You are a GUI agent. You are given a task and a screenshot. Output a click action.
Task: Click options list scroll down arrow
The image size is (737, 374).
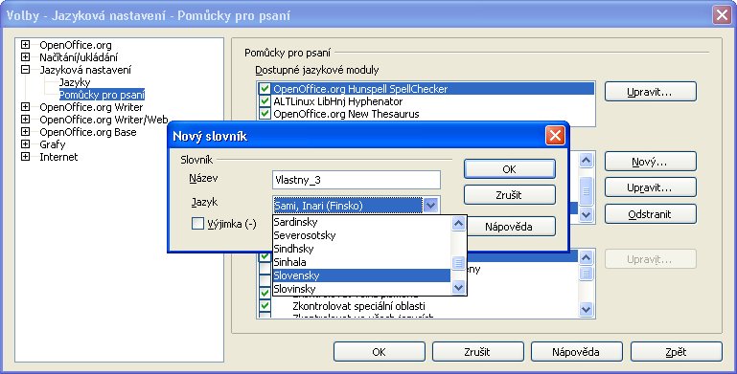(586, 310)
